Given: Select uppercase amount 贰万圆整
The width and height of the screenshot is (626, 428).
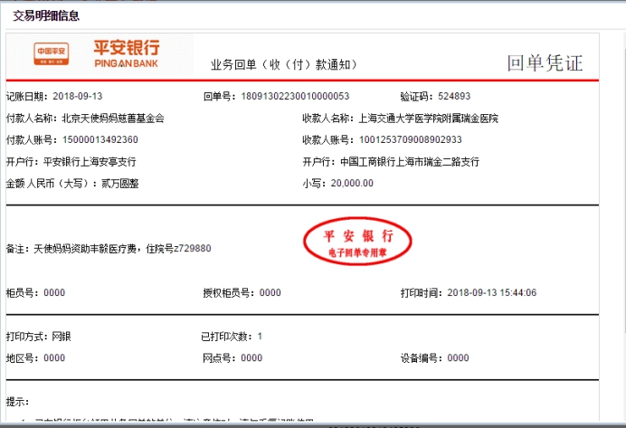Looking at the screenshot, I should pyautogui.click(x=119, y=184).
